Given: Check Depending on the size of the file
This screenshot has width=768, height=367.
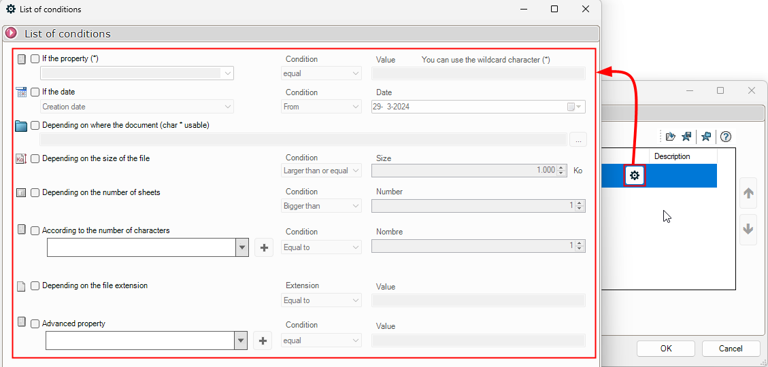Looking at the screenshot, I should 35,158.
